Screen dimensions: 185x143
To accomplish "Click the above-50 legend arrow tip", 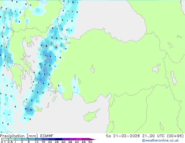I will click(92, 139).
